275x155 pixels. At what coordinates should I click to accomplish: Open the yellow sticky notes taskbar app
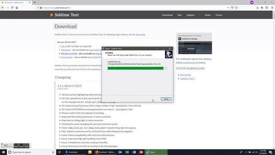pos(90,152)
